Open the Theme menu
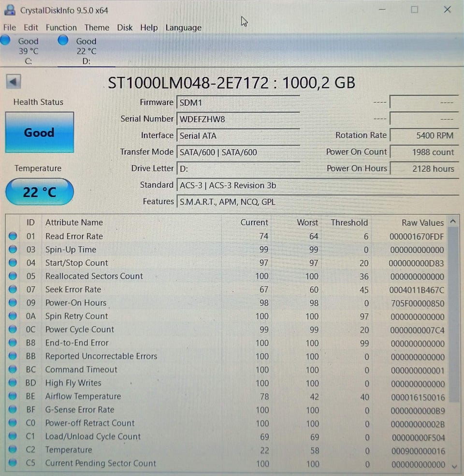Screen dimensions: 464x476 coord(97,28)
